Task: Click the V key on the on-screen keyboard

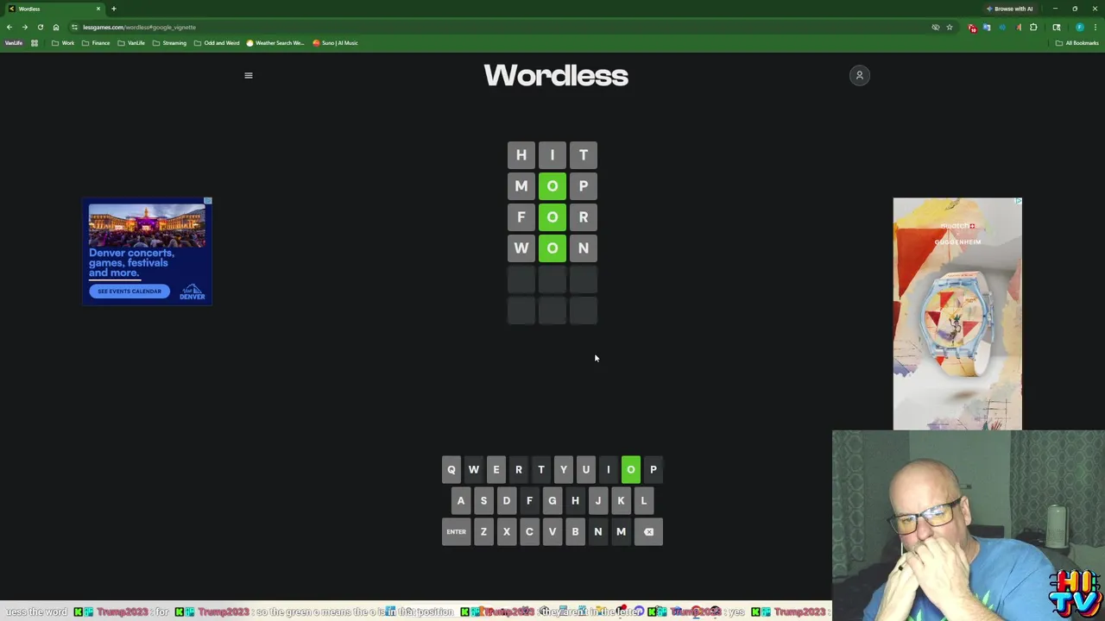Action: pos(552,531)
